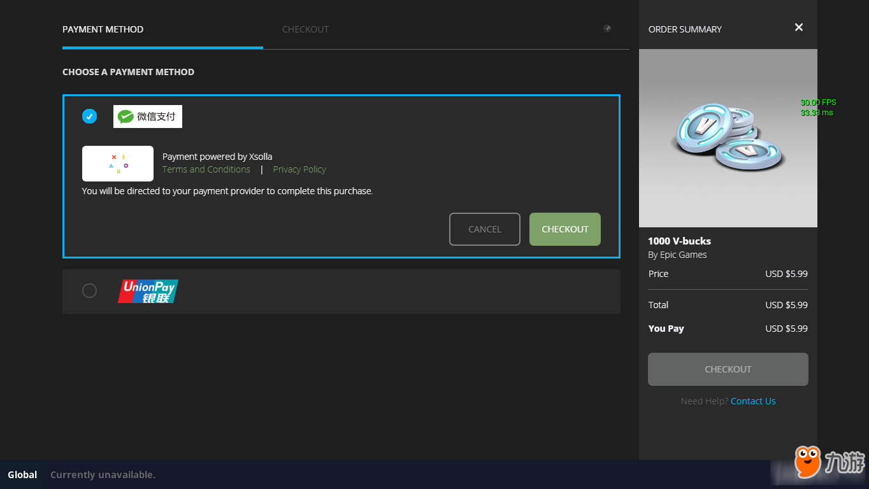Select the UnionPay radio button
This screenshot has height=489, width=869.
(89, 290)
